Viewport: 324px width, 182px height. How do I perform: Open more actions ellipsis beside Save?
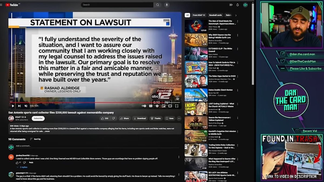tap(179, 118)
